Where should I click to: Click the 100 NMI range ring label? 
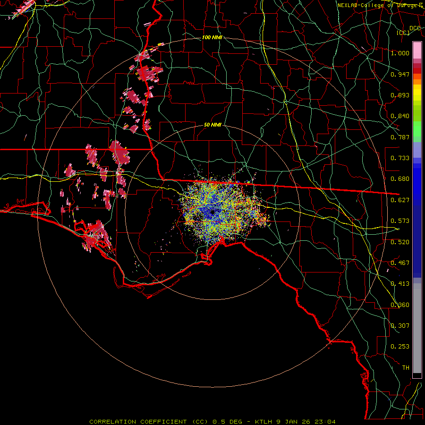click(212, 37)
